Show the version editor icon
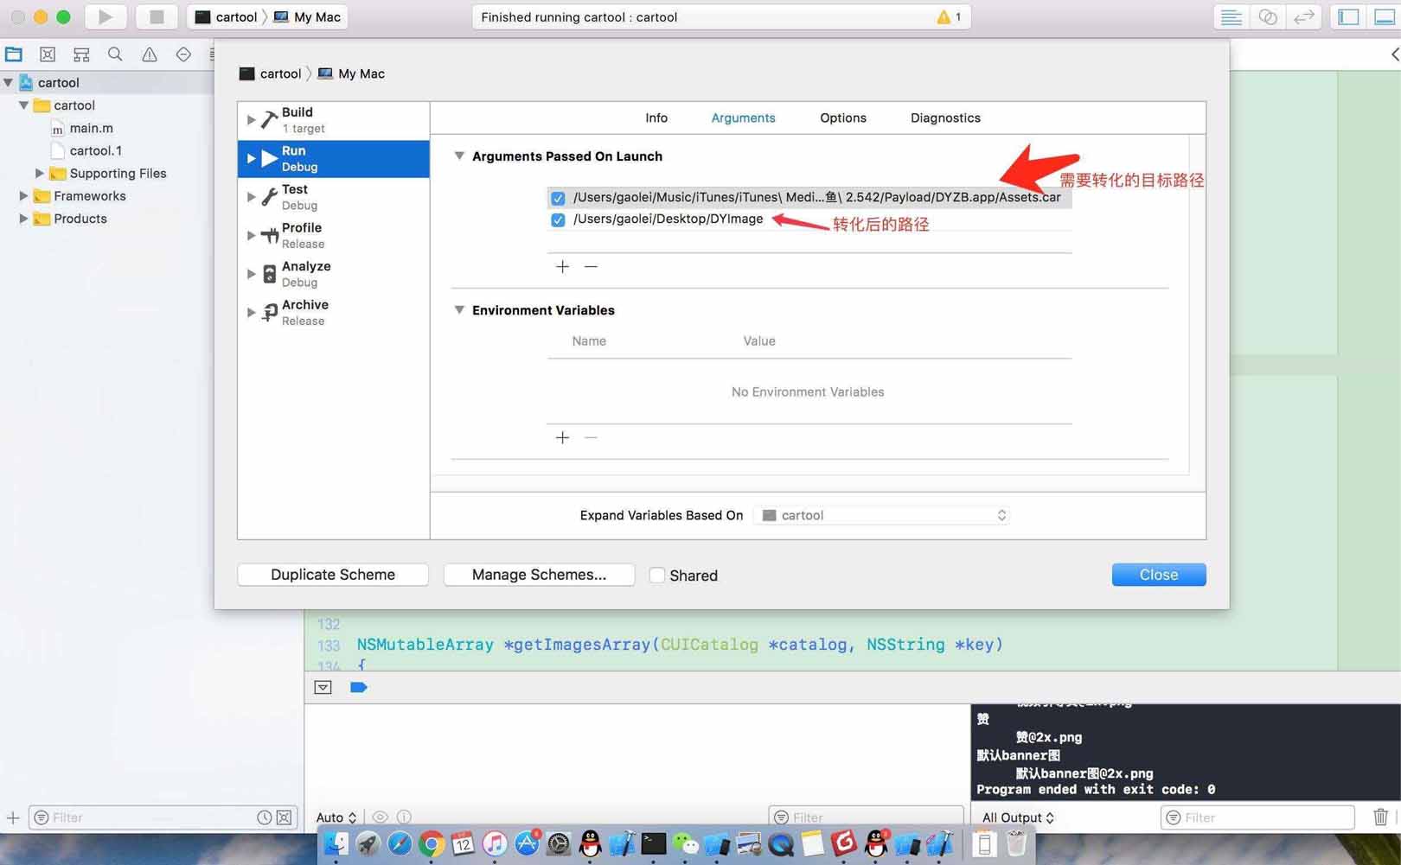1401x865 pixels. (1303, 16)
